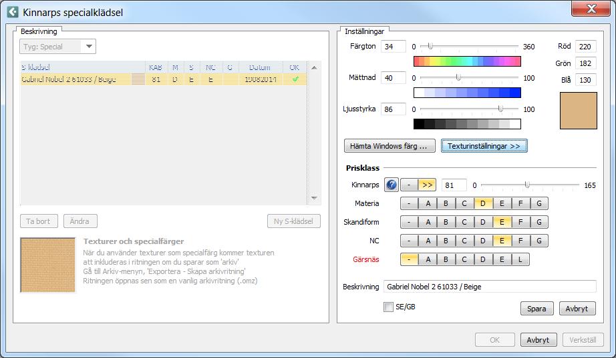The image size is (616, 358).
Task: Click the Mättnad saturation slider handle
Action: click(x=458, y=77)
